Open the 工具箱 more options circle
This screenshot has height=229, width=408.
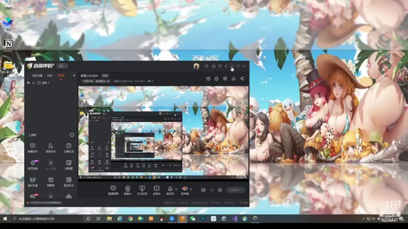pyautogui.click(x=72, y=135)
